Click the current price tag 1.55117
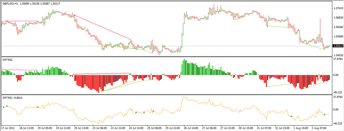The image size is (344, 131). 338,46
